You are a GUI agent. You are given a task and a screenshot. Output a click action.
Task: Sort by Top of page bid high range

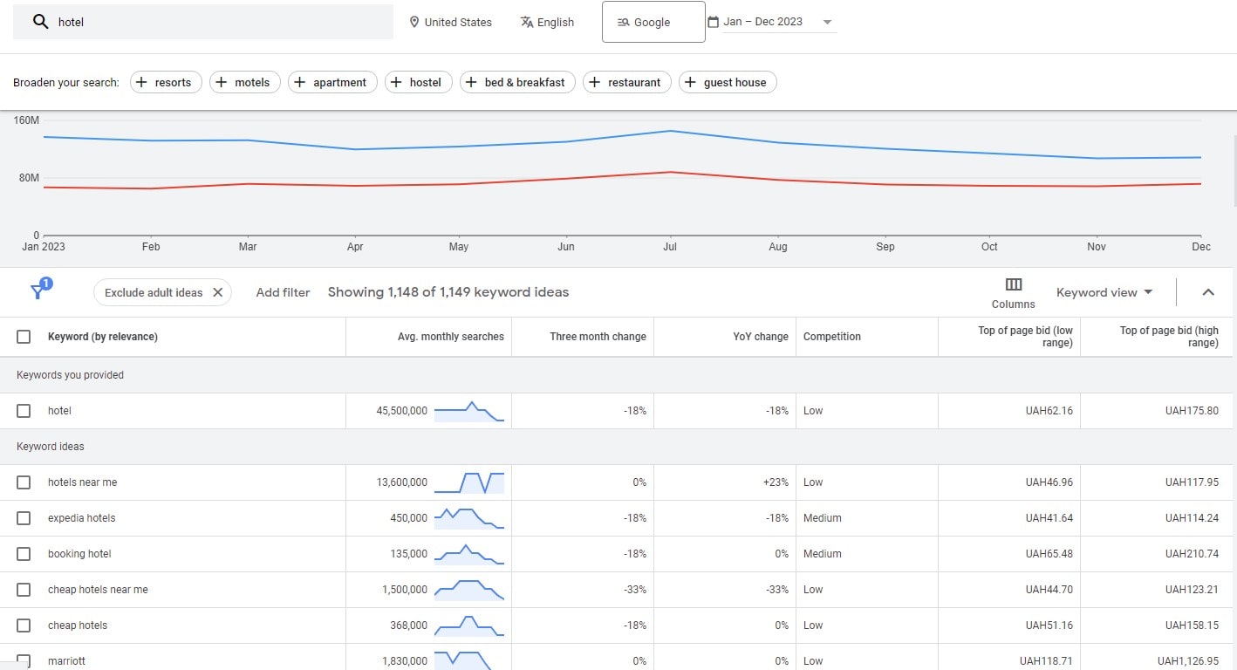coord(1169,337)
